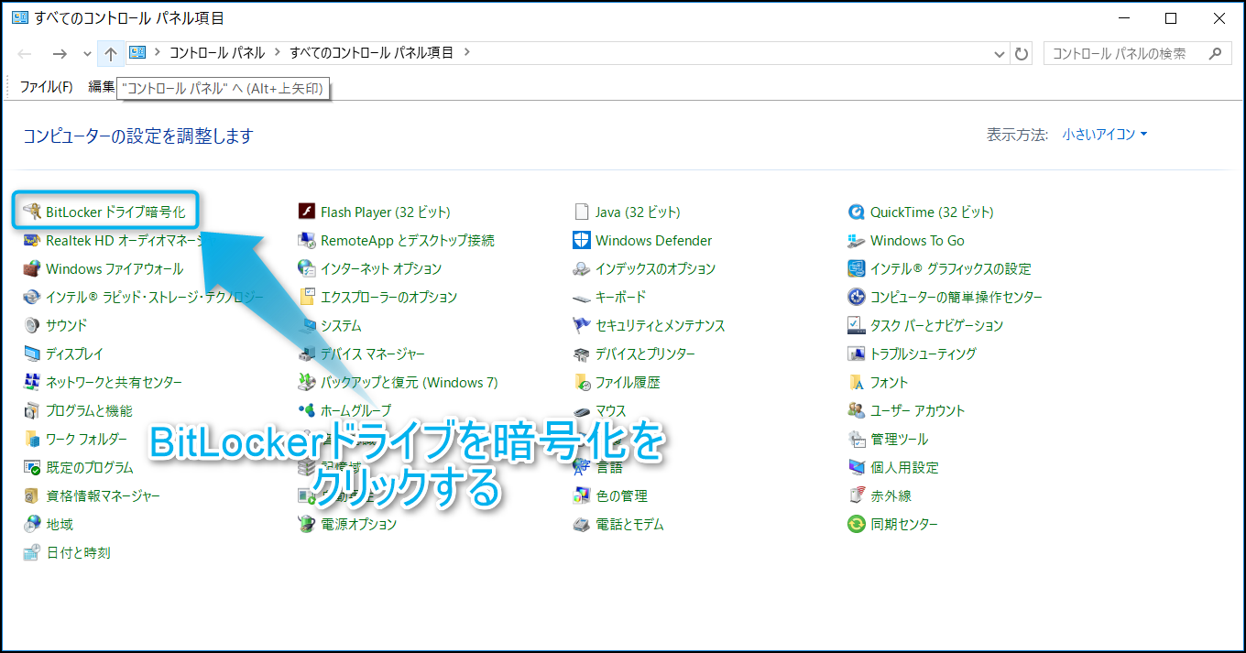Open the ファイル(F) menu
The image size is (1246, 653).
(x=46, y=87)
